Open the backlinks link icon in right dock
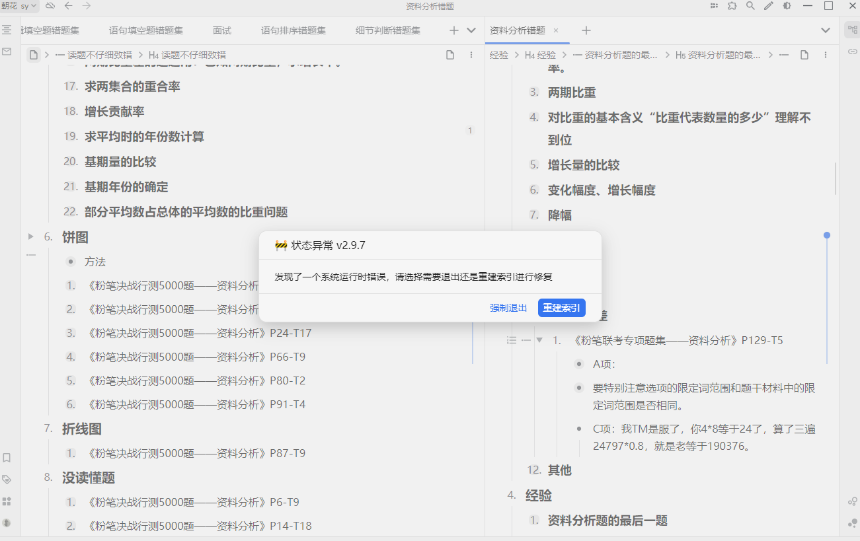 pyautogui.click(x=852, y=52)
